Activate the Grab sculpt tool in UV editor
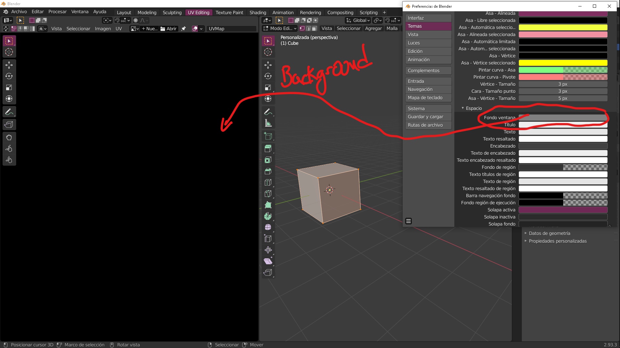This screenshot has width=620, height=348. click(9, 138)
